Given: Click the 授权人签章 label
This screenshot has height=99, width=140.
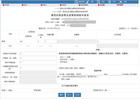Looking at the screenshot, I should click(x=66, y=79).
